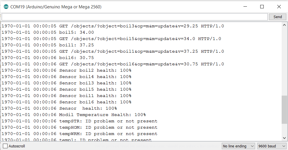Click the Arduino logo in the title bar
The height and width of the screenshot is (150, 288).
coord(6,7)
